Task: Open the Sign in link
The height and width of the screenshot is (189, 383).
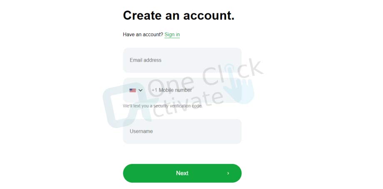Action: click(x=172, y=35)
